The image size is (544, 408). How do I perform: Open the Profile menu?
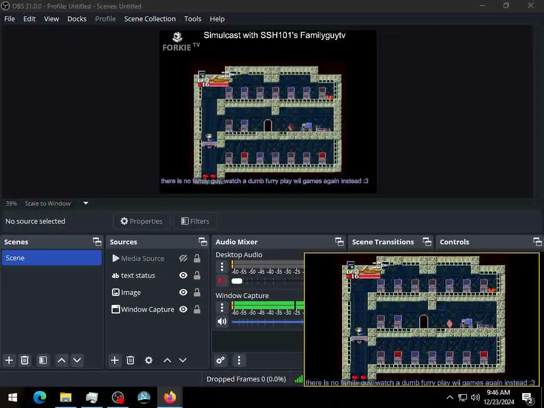pos(106,19)
